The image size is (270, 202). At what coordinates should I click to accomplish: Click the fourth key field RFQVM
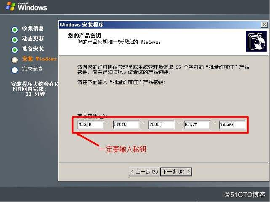coord(196,125)
